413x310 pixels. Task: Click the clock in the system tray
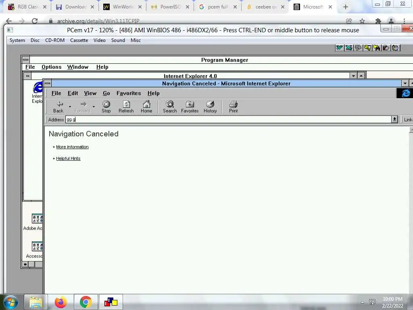(x=392, y=302)
